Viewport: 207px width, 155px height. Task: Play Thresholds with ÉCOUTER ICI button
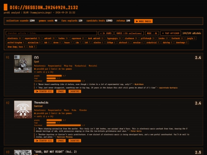(44, 140)
